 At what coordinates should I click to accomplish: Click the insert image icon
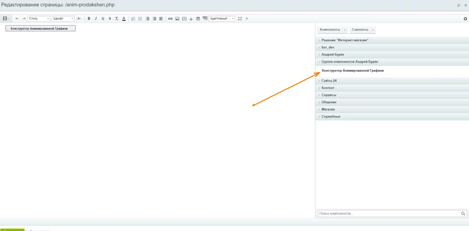[177, 19]
